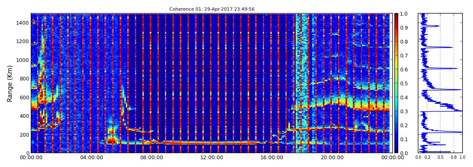The image size is (473, 167).
Task: Click the 800 range axis tick label
Action: (x=24, y=78)
